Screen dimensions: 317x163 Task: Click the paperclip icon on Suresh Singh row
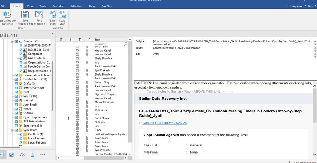(87, 82)
